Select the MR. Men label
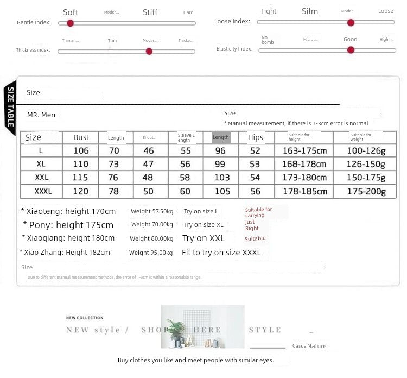This screenshot has height=378, width=407. coord(41,115)
